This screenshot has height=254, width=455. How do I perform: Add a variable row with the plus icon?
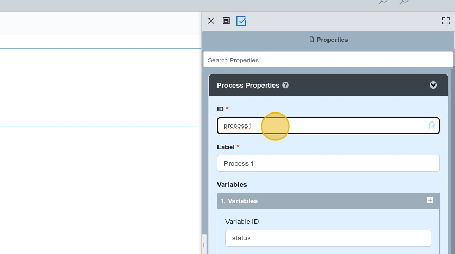pyautogui.click(x=430, y=200)
